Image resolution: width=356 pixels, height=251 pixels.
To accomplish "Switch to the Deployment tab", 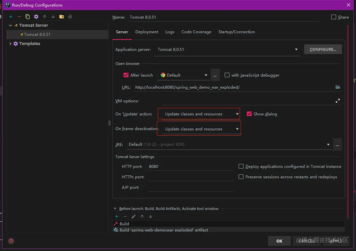I will pos(147,32).
